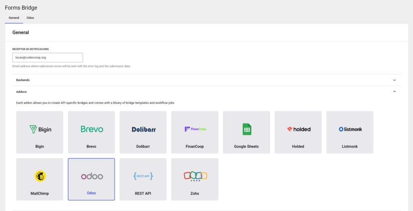The height and width of the screenshot is (211, 413).
Task: Click the General panel heading
Action: (21, 32)
